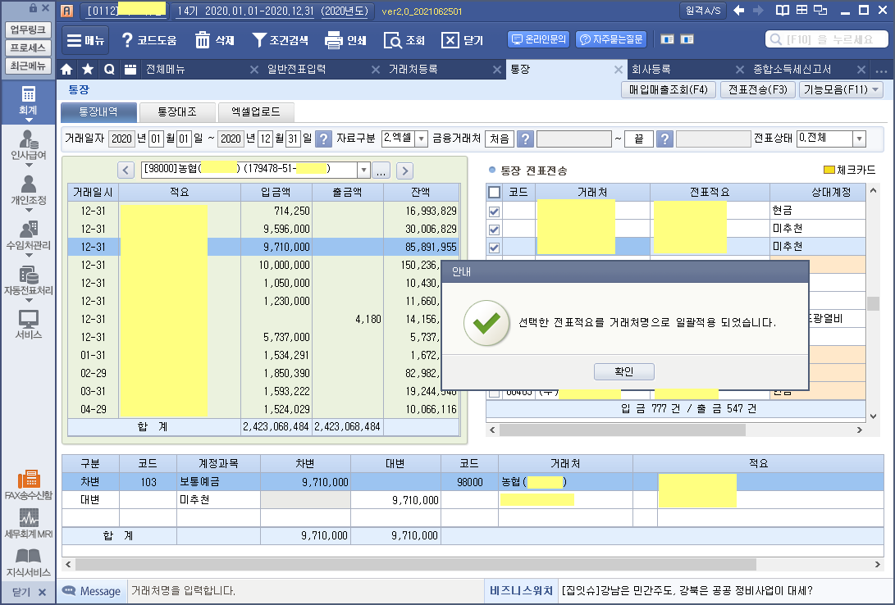This screenshot has height=605, width=895.
Task: Open the 전표상태 dropdown
Action: [859, 139]
